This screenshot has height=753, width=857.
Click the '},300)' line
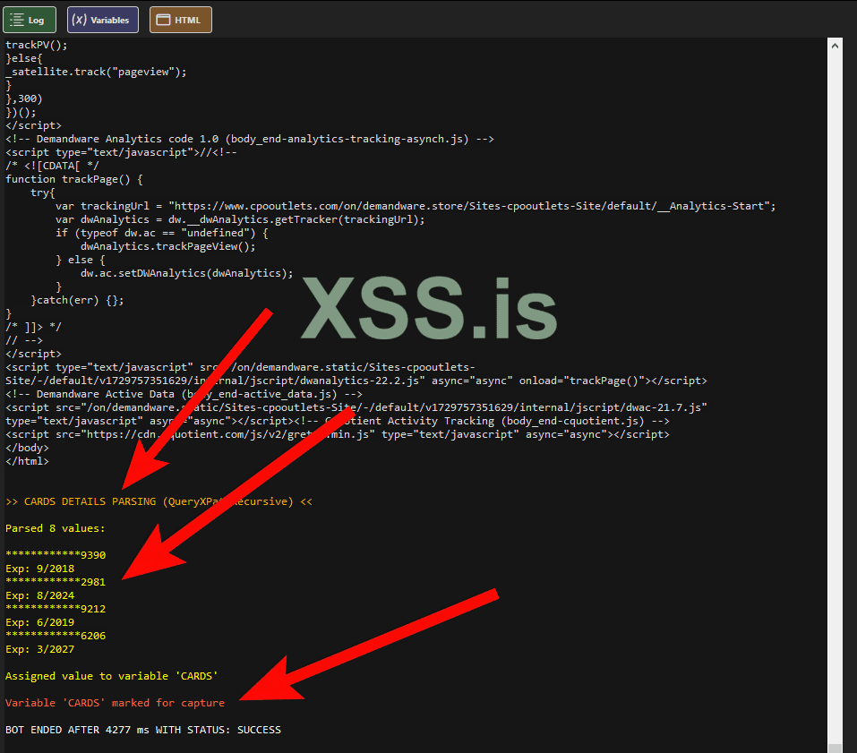point(23,98)
